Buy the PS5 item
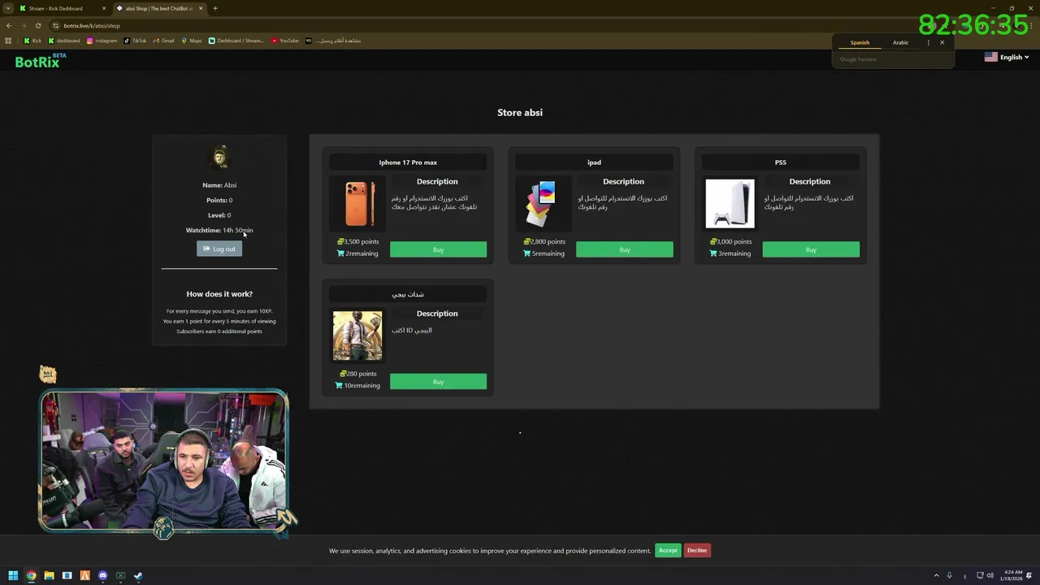Viewport: 1040px width, 585px height. pyautogui.click(x=811, y=249)
